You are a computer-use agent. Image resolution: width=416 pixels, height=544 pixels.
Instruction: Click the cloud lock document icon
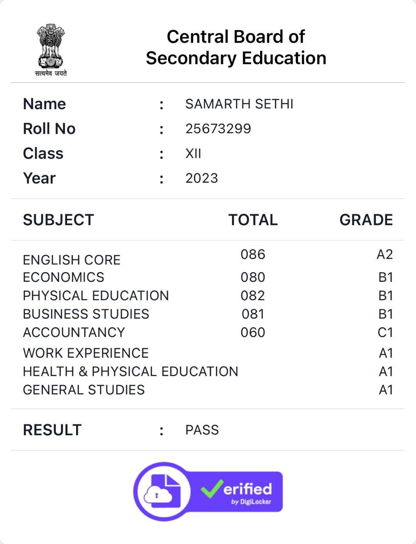162,492
